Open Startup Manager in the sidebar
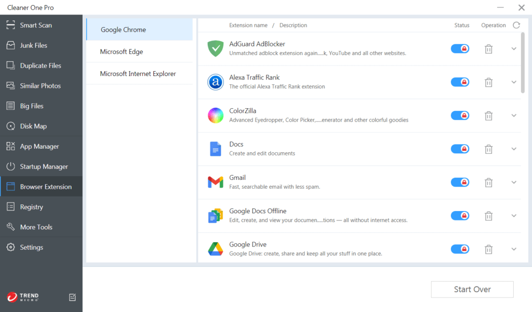 coord(44,166)
